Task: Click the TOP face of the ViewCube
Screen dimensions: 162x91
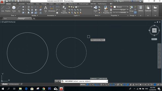Action: pos(154,30)
